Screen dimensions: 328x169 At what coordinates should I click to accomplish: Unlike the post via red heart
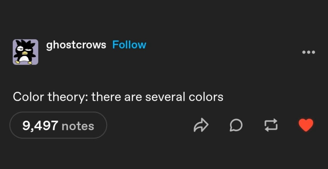306,125
